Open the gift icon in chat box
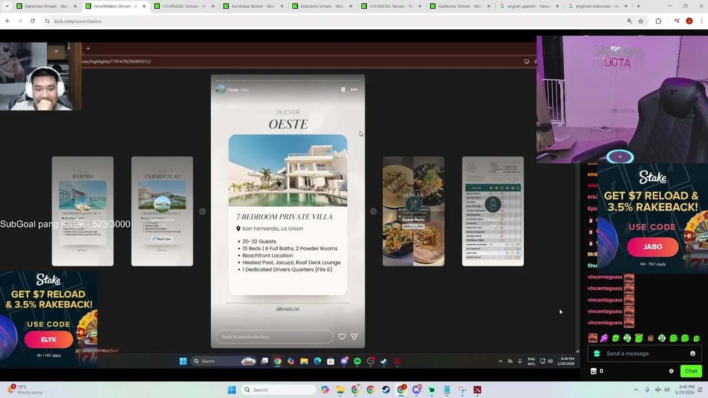 pyautogui.click(x=596, y=353)
